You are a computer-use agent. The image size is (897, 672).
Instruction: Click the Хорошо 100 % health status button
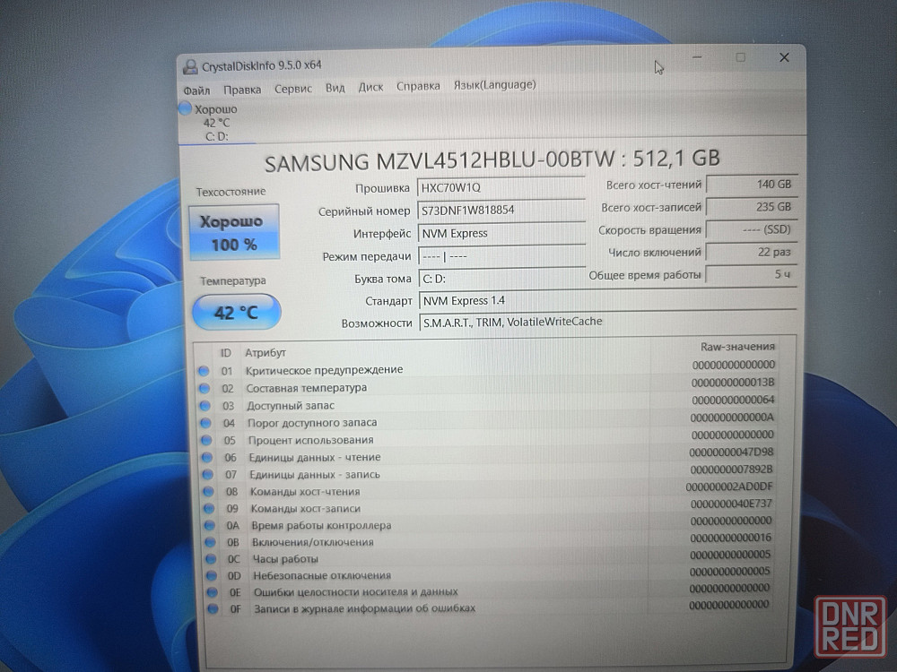point(234,232)
